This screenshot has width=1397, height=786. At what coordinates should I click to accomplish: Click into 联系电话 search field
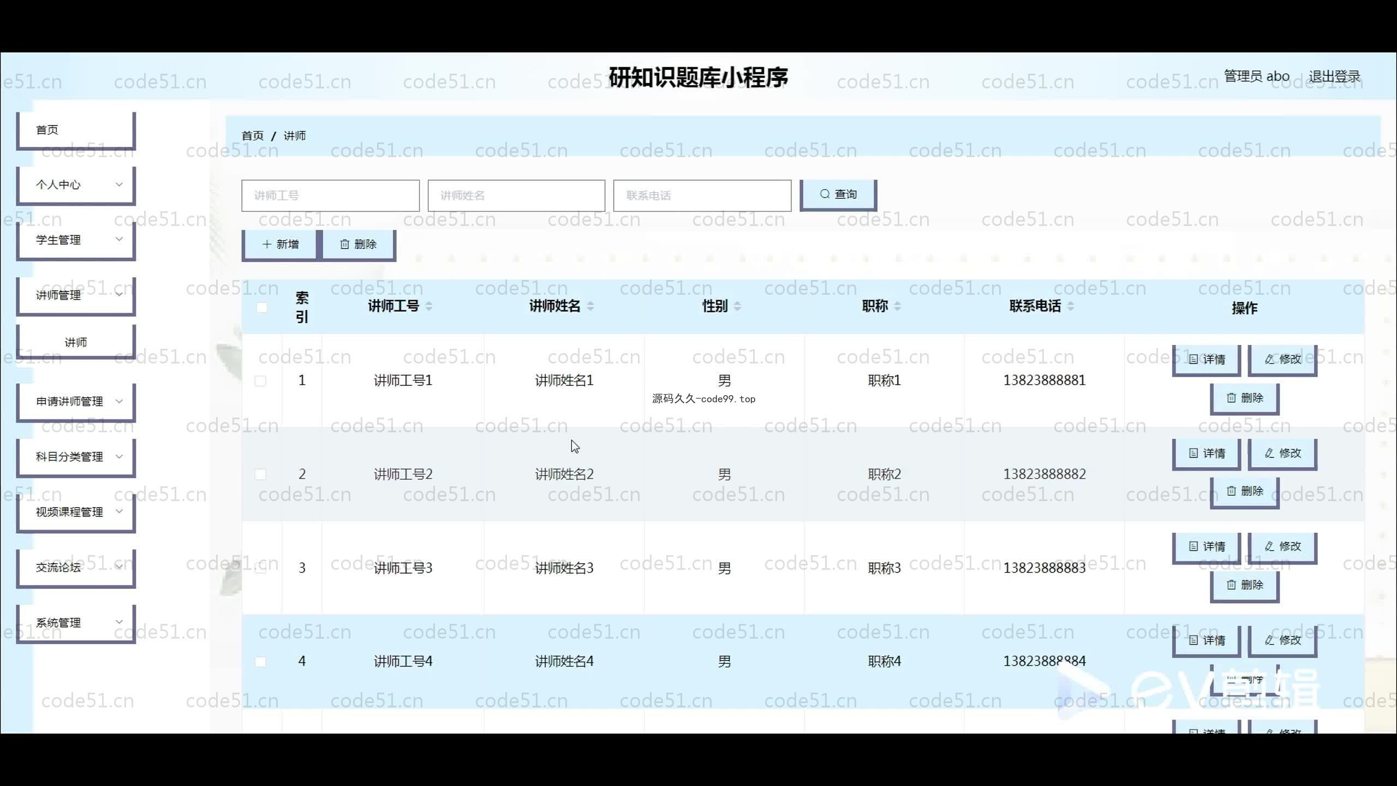click(702, 195)
